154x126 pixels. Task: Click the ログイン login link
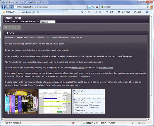(x=36, y=22)
